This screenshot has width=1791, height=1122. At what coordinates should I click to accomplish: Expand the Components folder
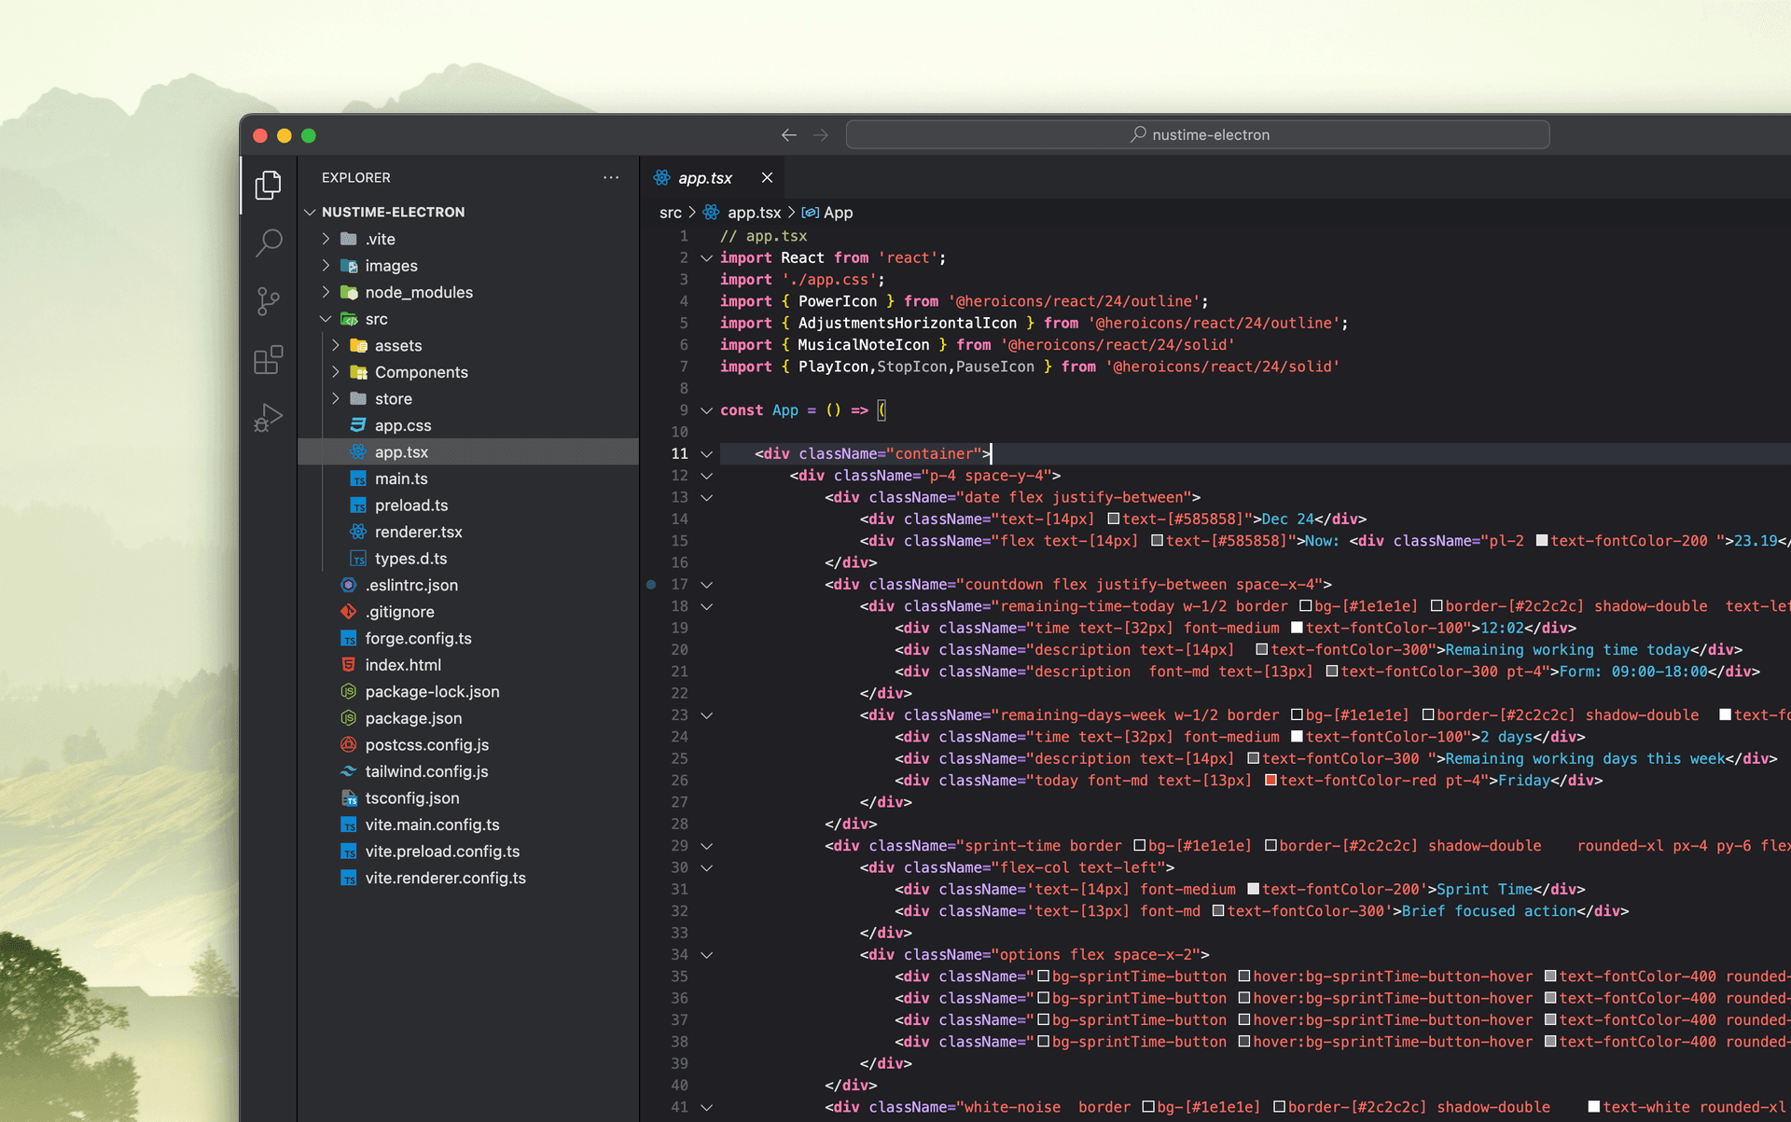[x=336, y=372]
